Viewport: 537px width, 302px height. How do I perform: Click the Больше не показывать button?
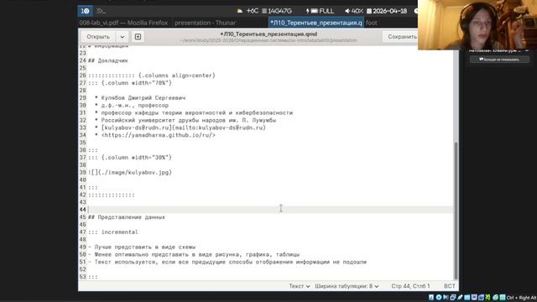coord(499,60)
